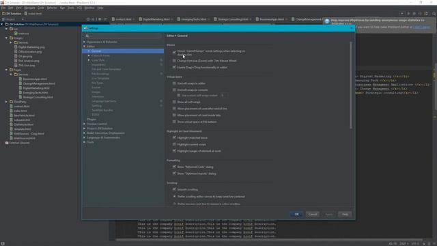The image size is (437, 246).
Task: Click editor horizontal scrollbar at bottom
Action: 269,240
